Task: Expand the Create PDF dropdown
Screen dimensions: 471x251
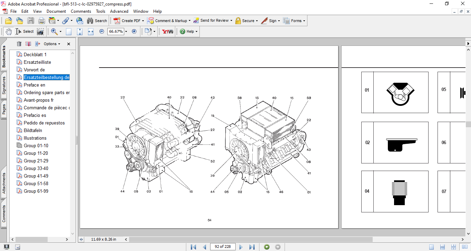Action: coord(143,21)
